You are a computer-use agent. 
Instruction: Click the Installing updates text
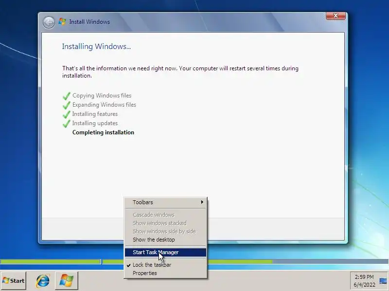(x=95, y=123)
